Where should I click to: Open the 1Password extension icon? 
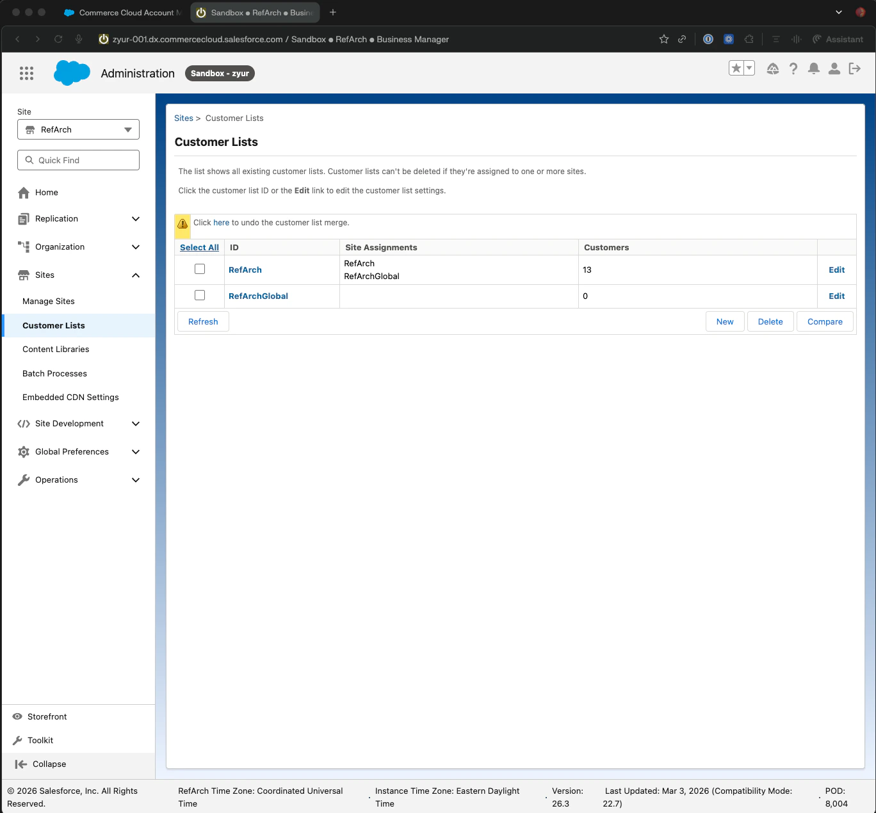pyautogui.click(x=708, y=39)
